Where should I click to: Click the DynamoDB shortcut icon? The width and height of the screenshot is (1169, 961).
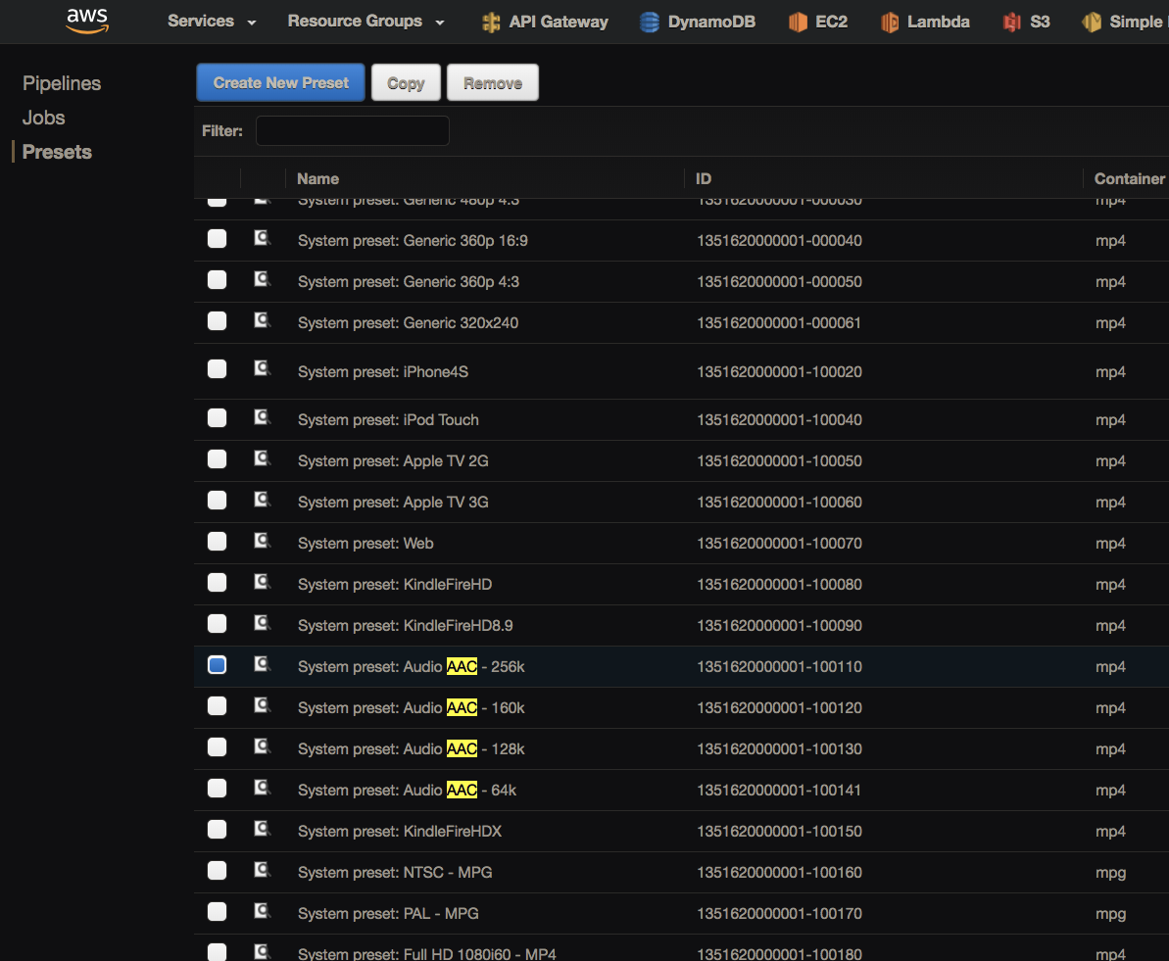(x=650, y=22)
